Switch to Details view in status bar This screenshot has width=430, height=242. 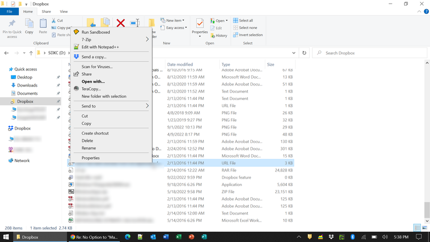(417, 228)
